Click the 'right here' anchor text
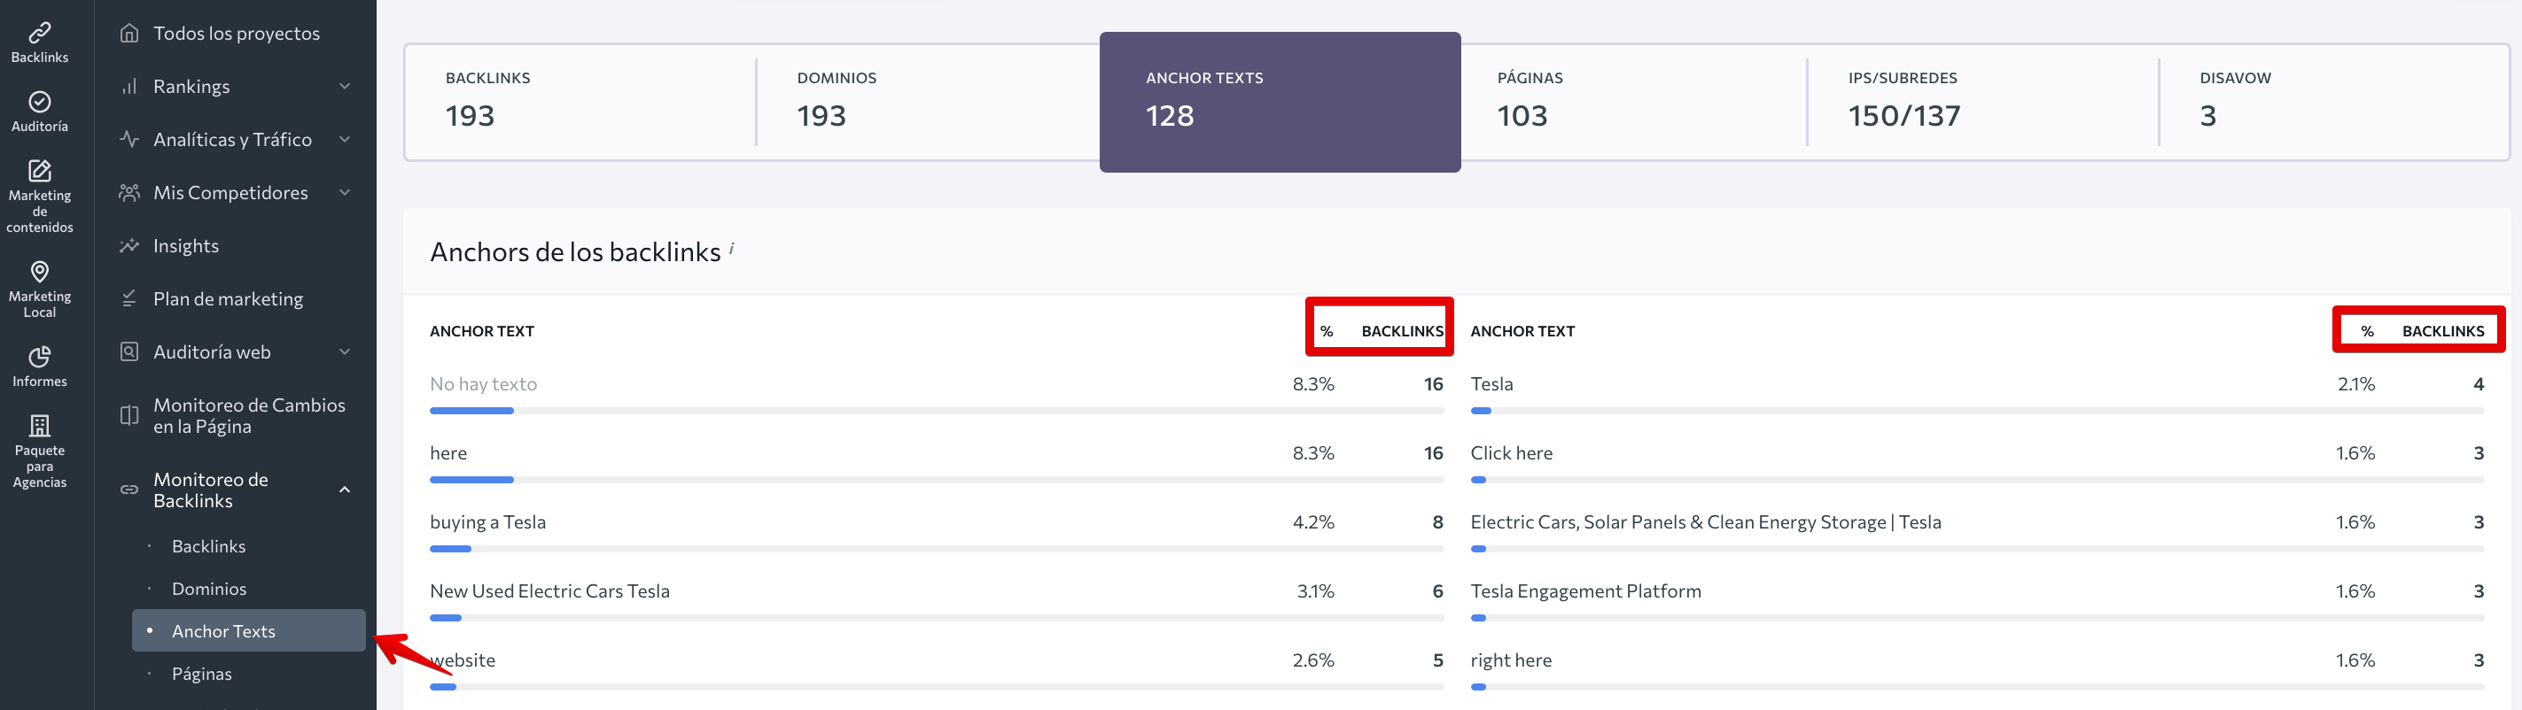 [x=1511, y=660]
